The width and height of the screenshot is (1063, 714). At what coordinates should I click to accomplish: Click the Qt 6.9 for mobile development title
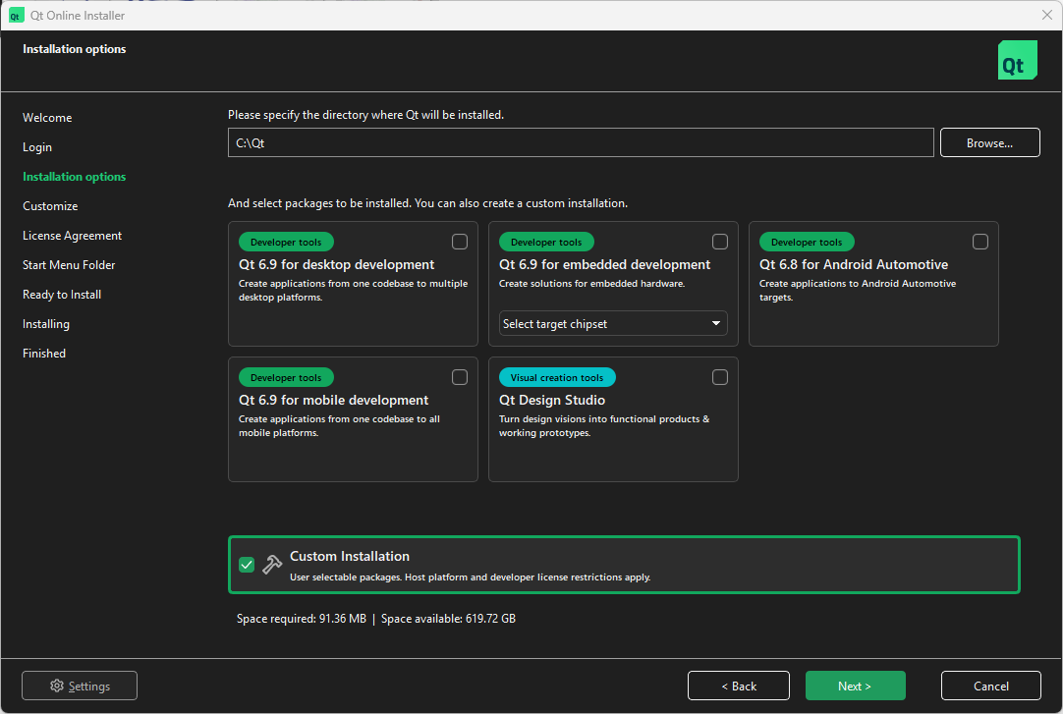(x=334, y=400)
